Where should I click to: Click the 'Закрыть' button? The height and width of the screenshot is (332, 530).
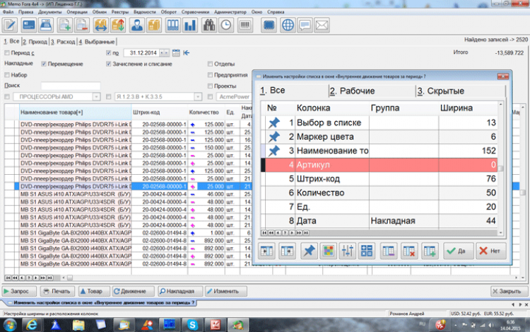[509, 291]
